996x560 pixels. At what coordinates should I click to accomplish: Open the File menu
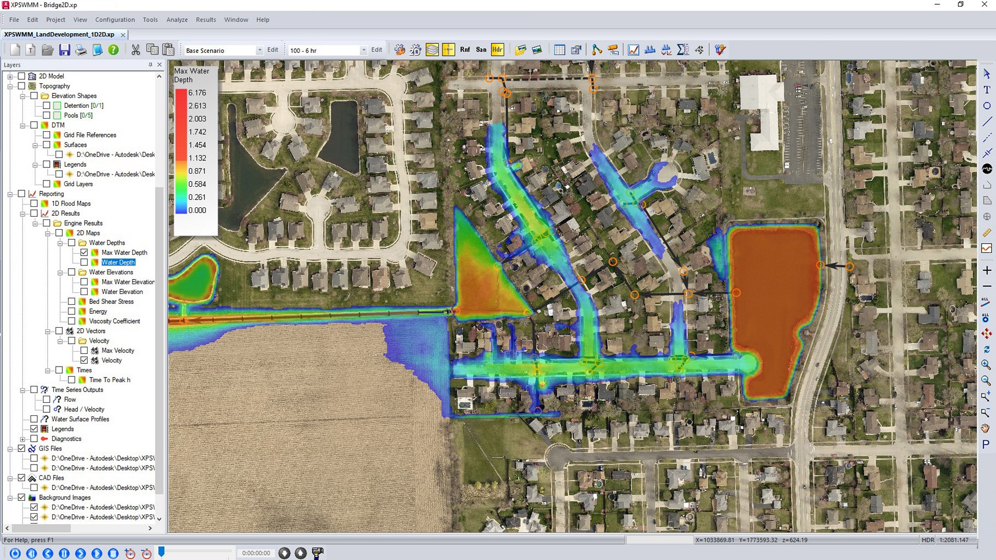click(x=14, y=20)
